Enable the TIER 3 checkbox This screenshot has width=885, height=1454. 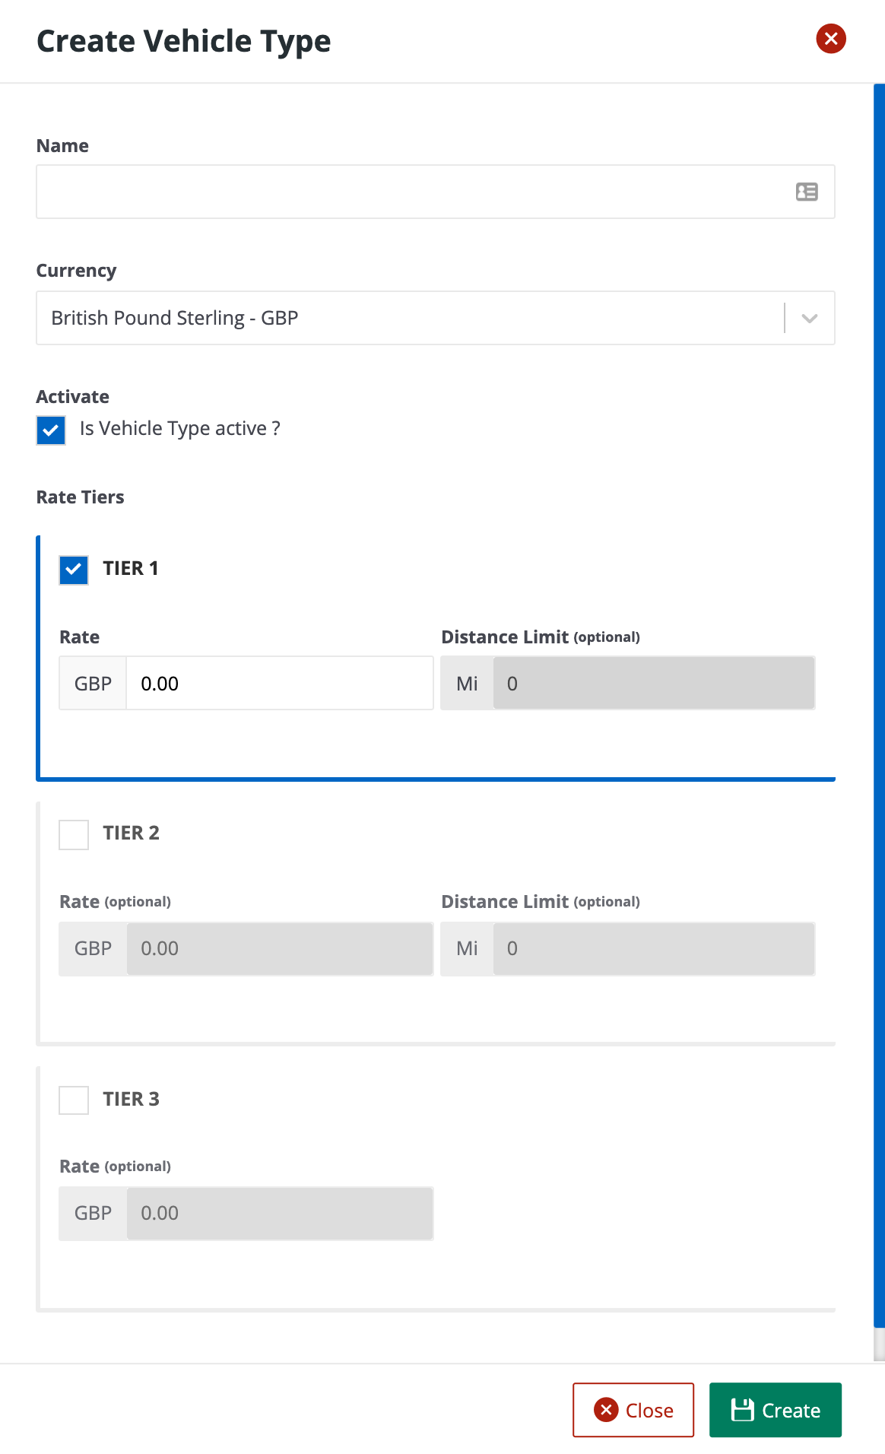(73, 1100)
